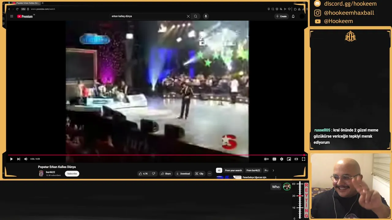Click the discord.gg/hookeem overlay text
Screen dimensions: 392x220
point(350,4)
